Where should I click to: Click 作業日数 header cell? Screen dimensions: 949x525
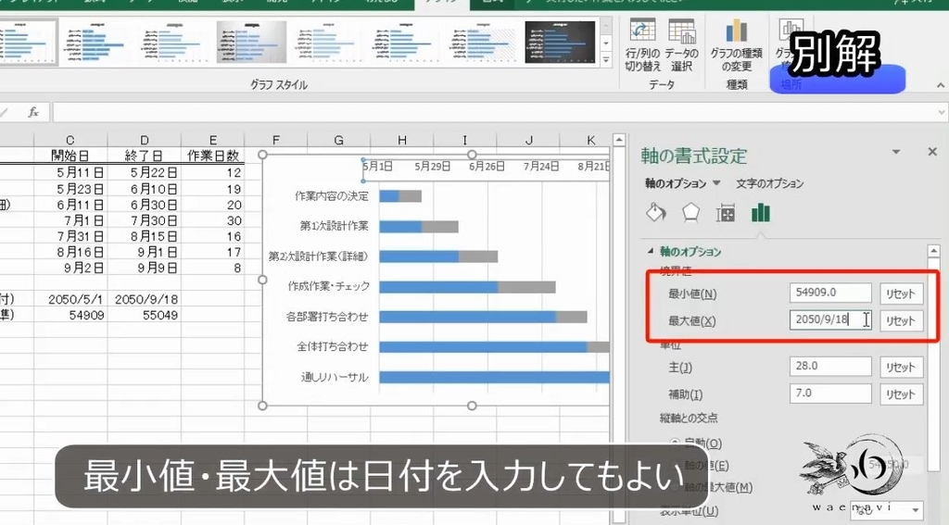[212, 156]
